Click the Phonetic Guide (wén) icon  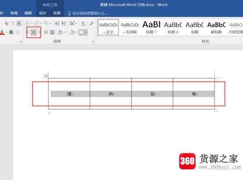point(12,23)
